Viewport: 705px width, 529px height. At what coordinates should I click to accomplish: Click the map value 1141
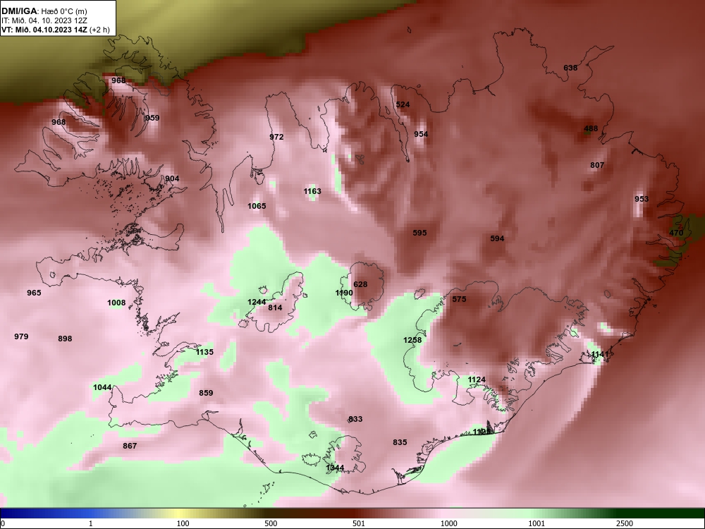click(x=600, y=355)
